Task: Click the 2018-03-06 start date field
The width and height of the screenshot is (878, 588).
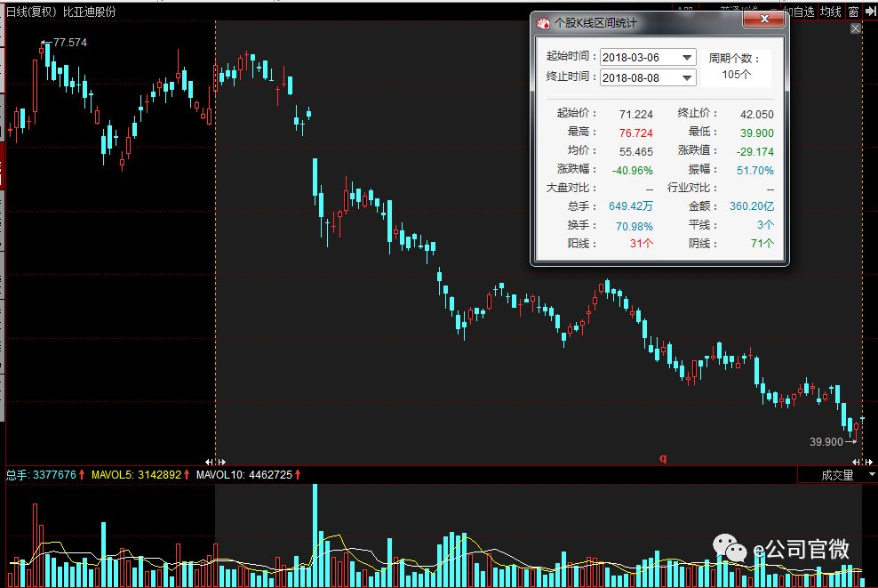Action: [639, 57]
